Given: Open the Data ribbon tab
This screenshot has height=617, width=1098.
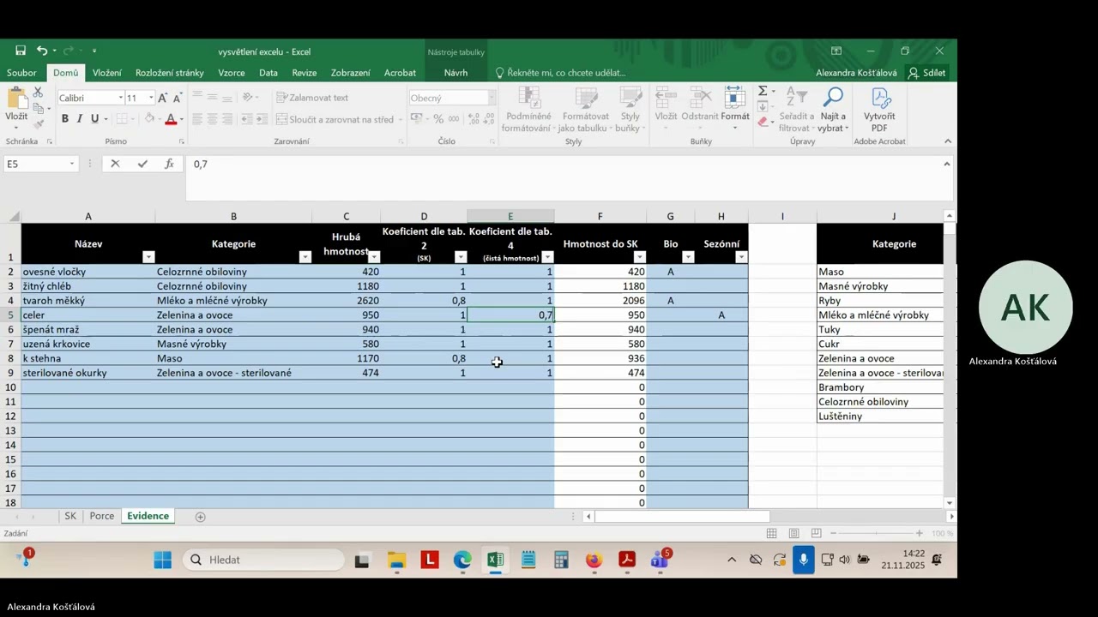Looking at the screenshot, I should [268, 73].
